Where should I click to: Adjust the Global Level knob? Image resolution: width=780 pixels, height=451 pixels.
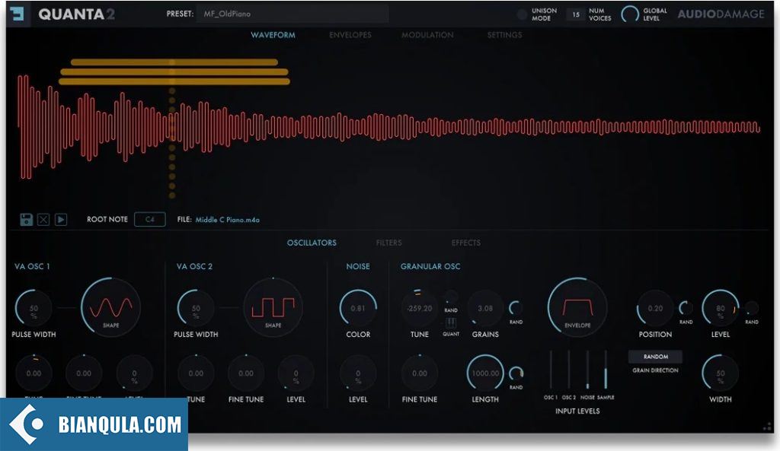coord(630,14)
